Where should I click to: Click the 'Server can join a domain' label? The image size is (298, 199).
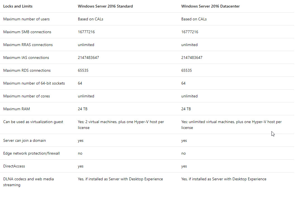pyautogui.click(x=25, y=141)
